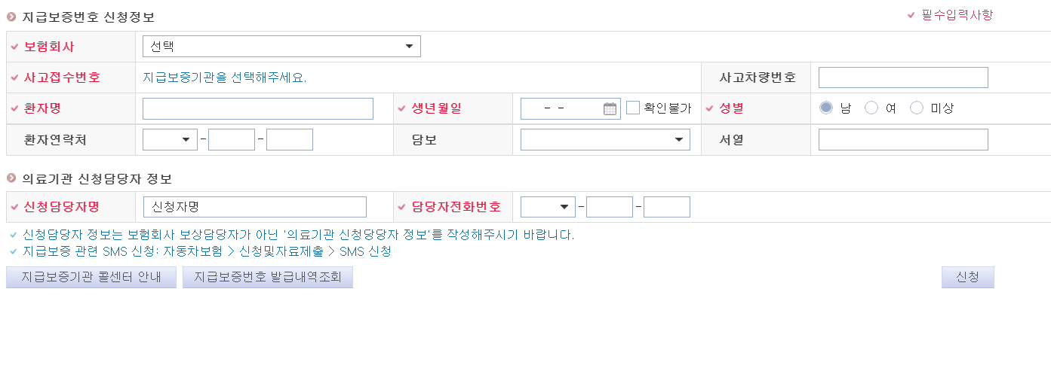This screenshot has width=1051, height=368.
Task: Click into the 서열 input field
Action: pyautogui.click(x=903, y=139)
